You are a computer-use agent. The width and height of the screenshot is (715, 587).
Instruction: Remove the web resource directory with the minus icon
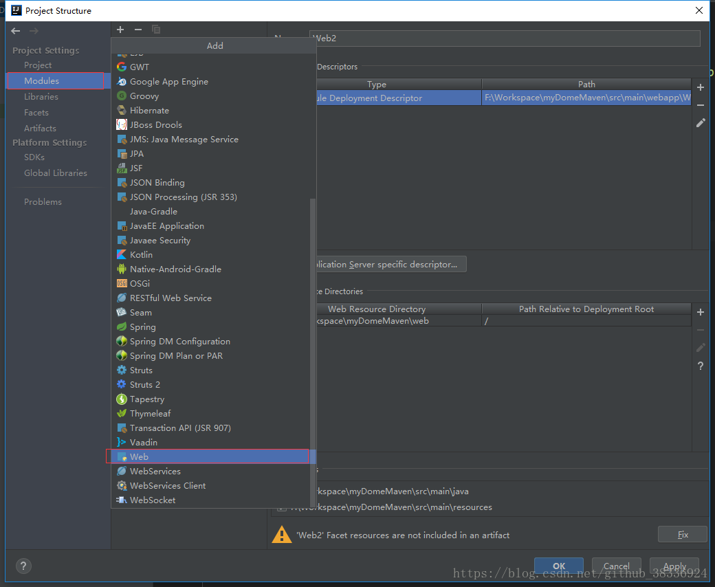point(701,330)
